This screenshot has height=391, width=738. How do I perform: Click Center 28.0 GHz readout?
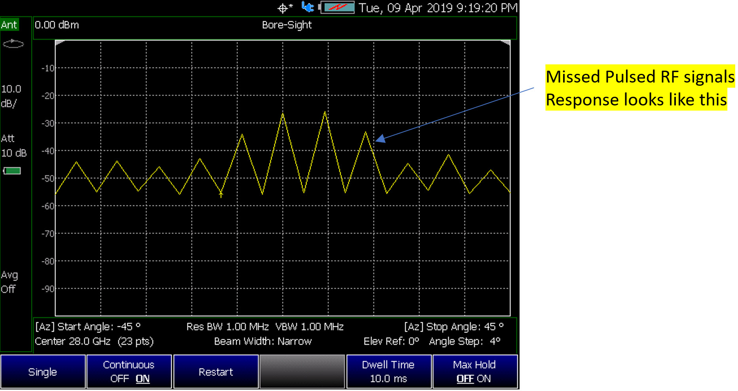pos(73,341)
